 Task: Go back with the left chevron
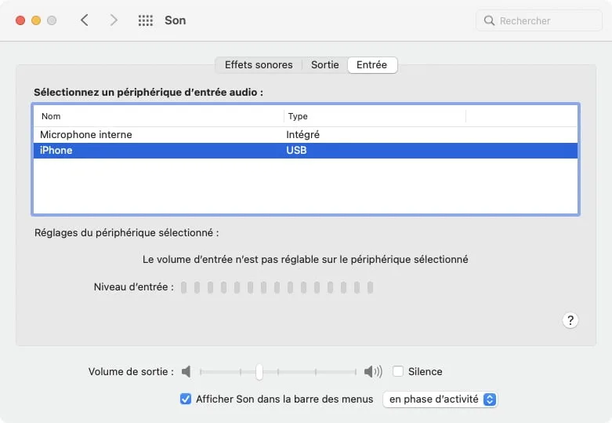pyautogui.click(x=85, y=20)
